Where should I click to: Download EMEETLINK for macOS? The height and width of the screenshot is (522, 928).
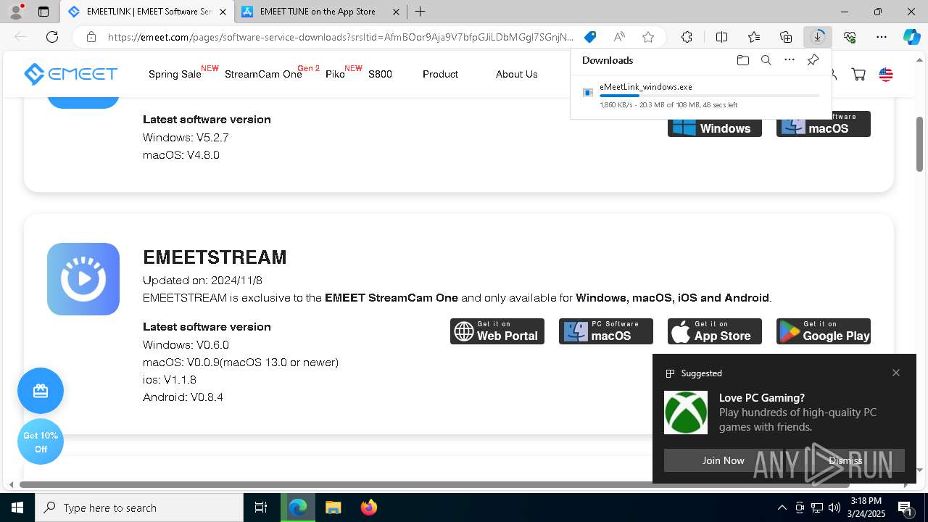coord(824,125)
